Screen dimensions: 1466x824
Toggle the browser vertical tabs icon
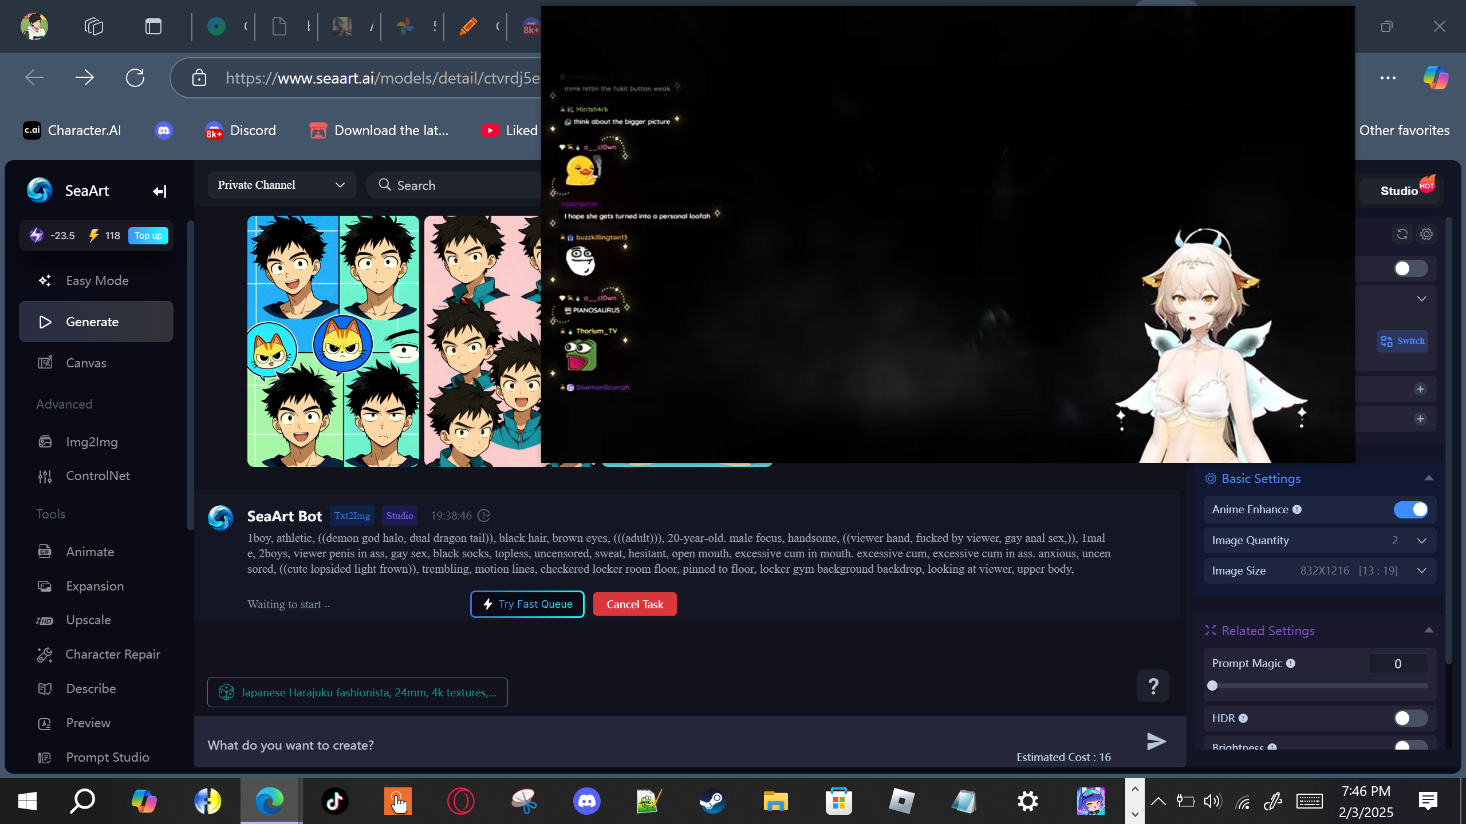point(153,26)
